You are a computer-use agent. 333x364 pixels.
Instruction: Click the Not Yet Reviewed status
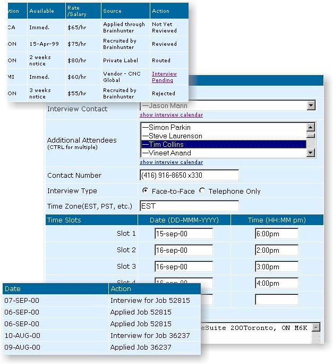169,27
